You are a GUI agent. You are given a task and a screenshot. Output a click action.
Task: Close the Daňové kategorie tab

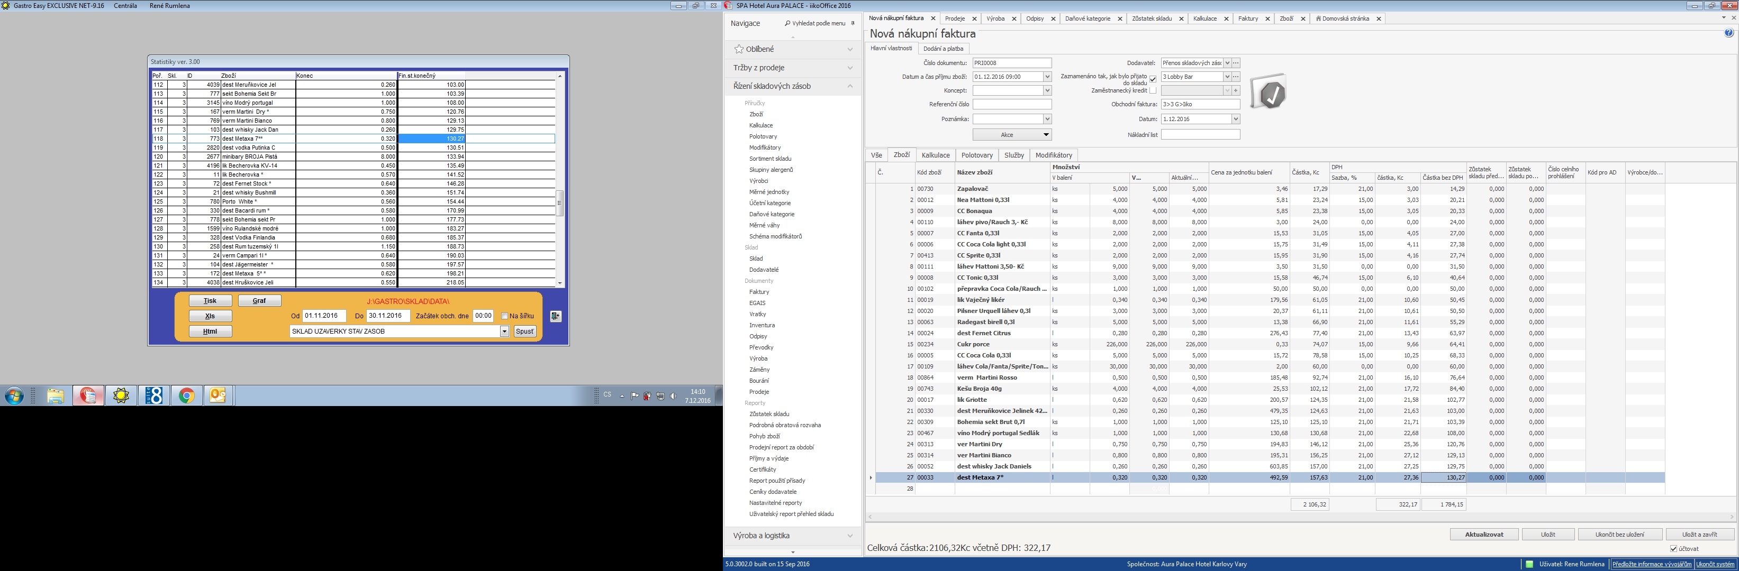[x=1119, y=19]
